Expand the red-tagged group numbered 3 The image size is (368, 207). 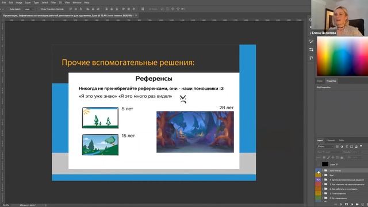coord(323,184)
